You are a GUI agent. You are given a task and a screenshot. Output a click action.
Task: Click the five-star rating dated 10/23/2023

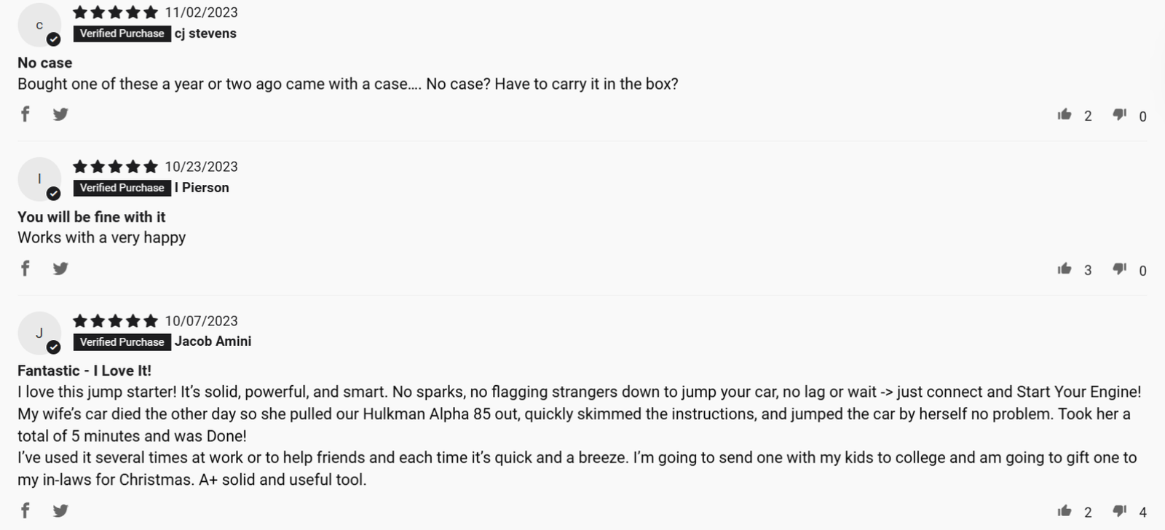(x=115, y=167)
